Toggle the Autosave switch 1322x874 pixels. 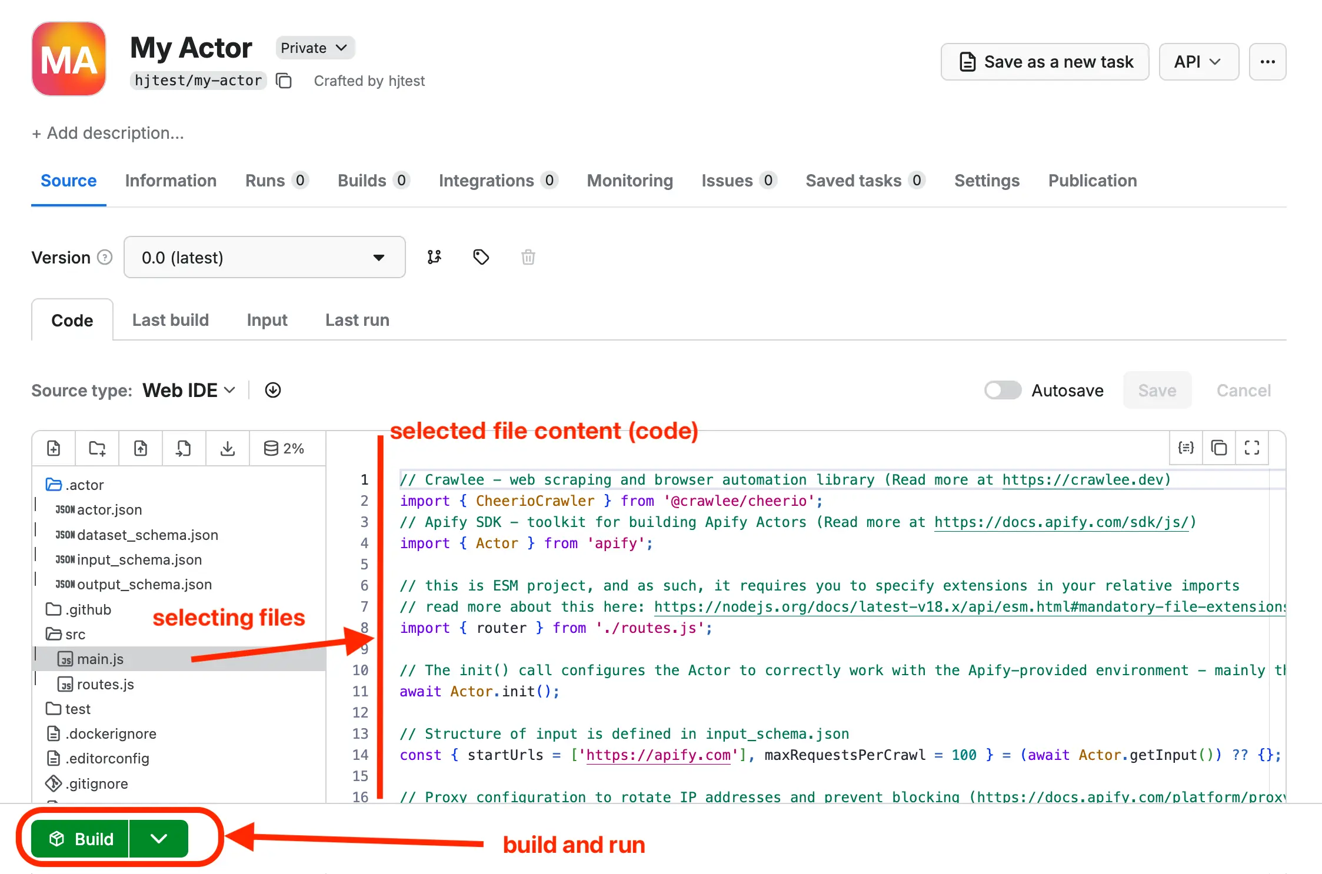click(x=1003, y=390)
